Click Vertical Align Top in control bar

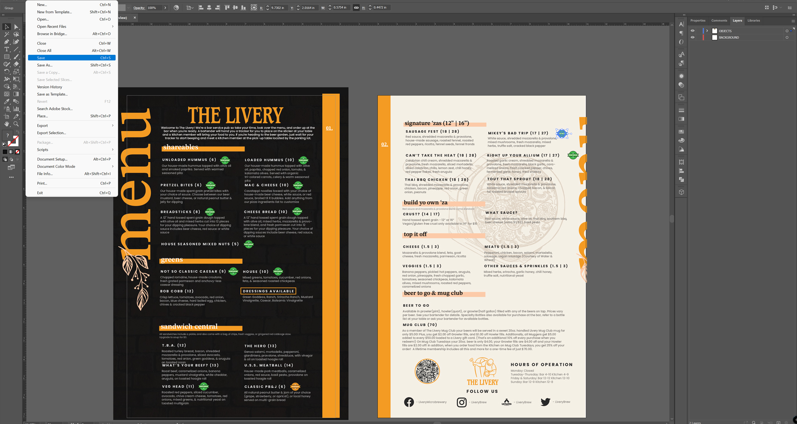227,7
